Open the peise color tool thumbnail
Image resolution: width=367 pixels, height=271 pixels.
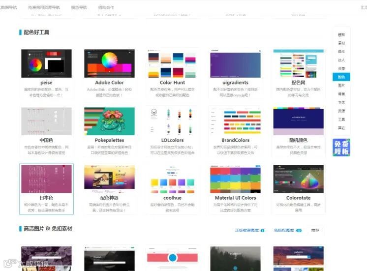tap(46, 63)
